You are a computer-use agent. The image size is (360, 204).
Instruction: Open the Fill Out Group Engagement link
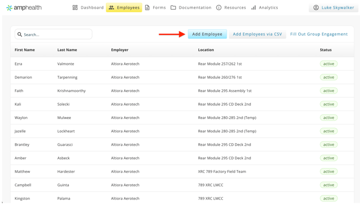(319, 34)
